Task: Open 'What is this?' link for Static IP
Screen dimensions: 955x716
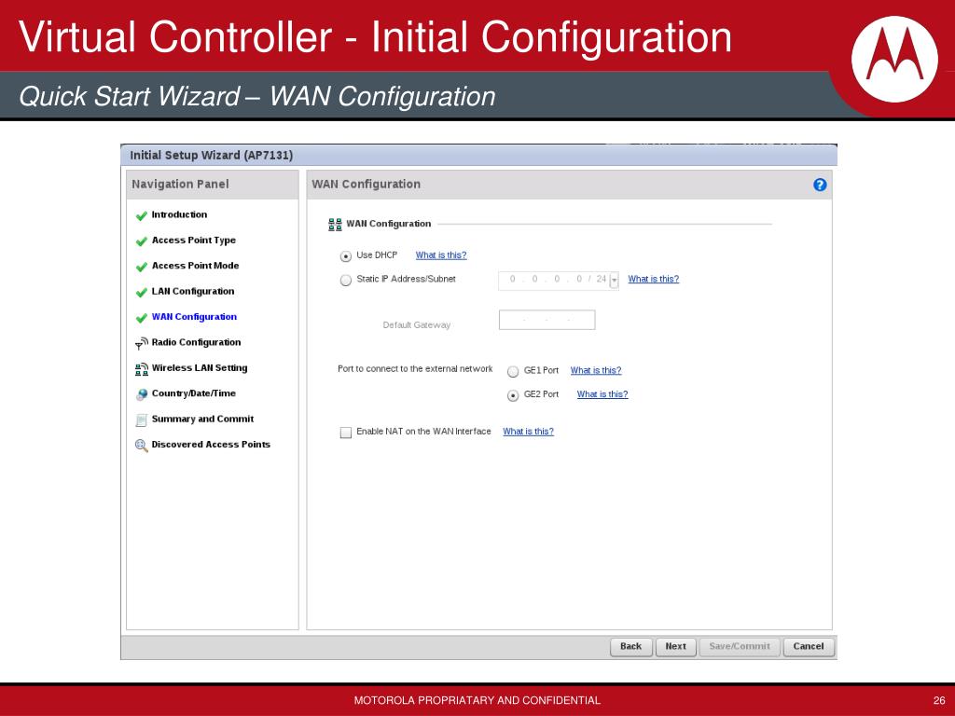Action: [654, 279]
